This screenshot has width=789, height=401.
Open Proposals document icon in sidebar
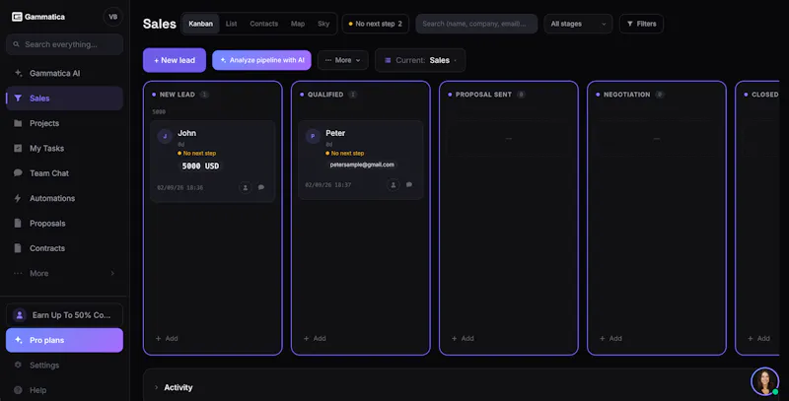(x=18, y=223)
